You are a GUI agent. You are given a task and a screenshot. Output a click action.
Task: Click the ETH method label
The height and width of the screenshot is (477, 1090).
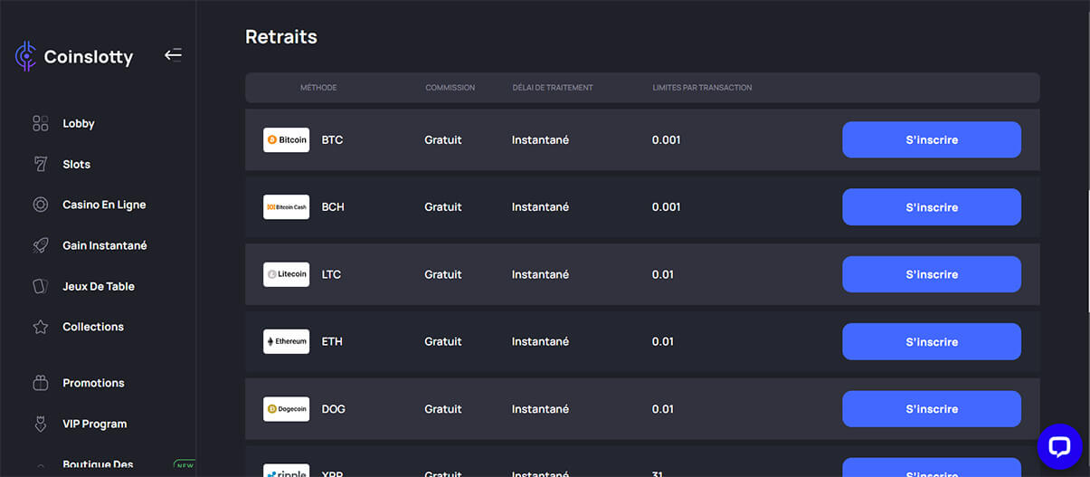click(332, 341)
